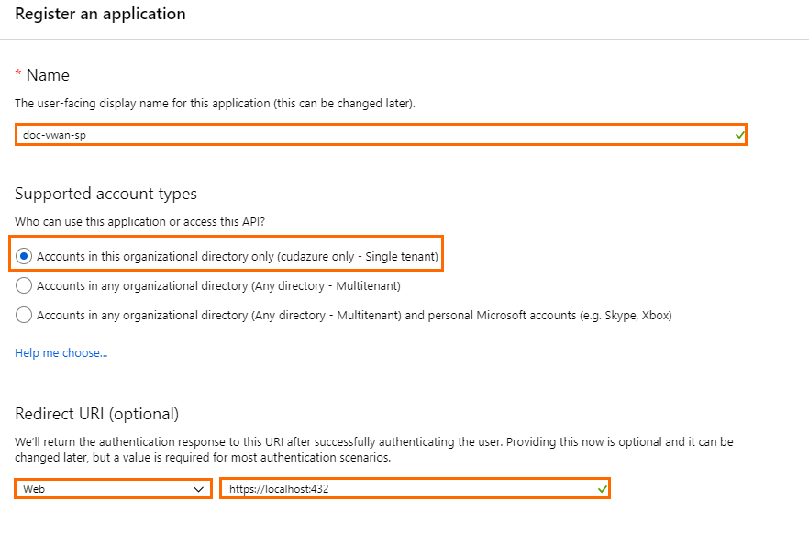Choose Multitenant and personal Microsoft accounts option
The height and width of the screenshot is (546, 809).
point(24,315)
